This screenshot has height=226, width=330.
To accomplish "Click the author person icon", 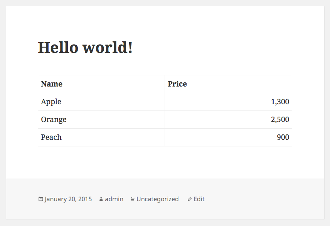I will (x=101, y=199).
